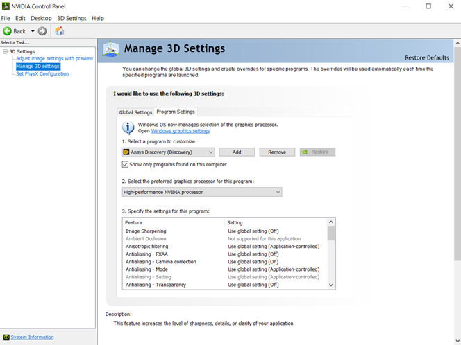Click Image Sharpening's Use global setting (Off) value
The image size is (461, 345).
[253, 231]
